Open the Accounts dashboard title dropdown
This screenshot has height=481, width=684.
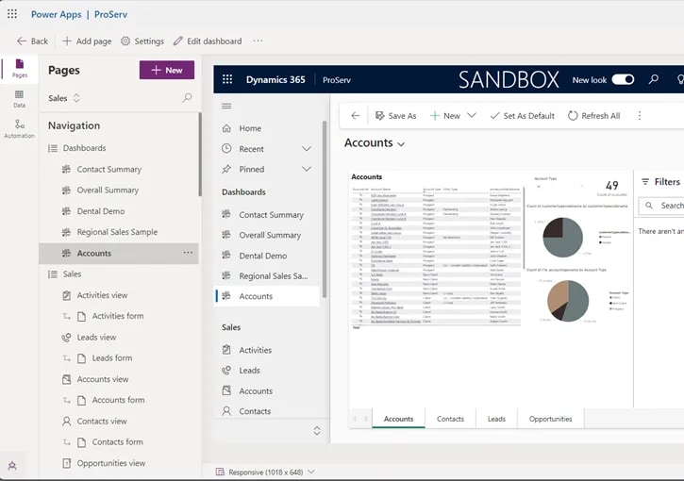pos(401,144)
